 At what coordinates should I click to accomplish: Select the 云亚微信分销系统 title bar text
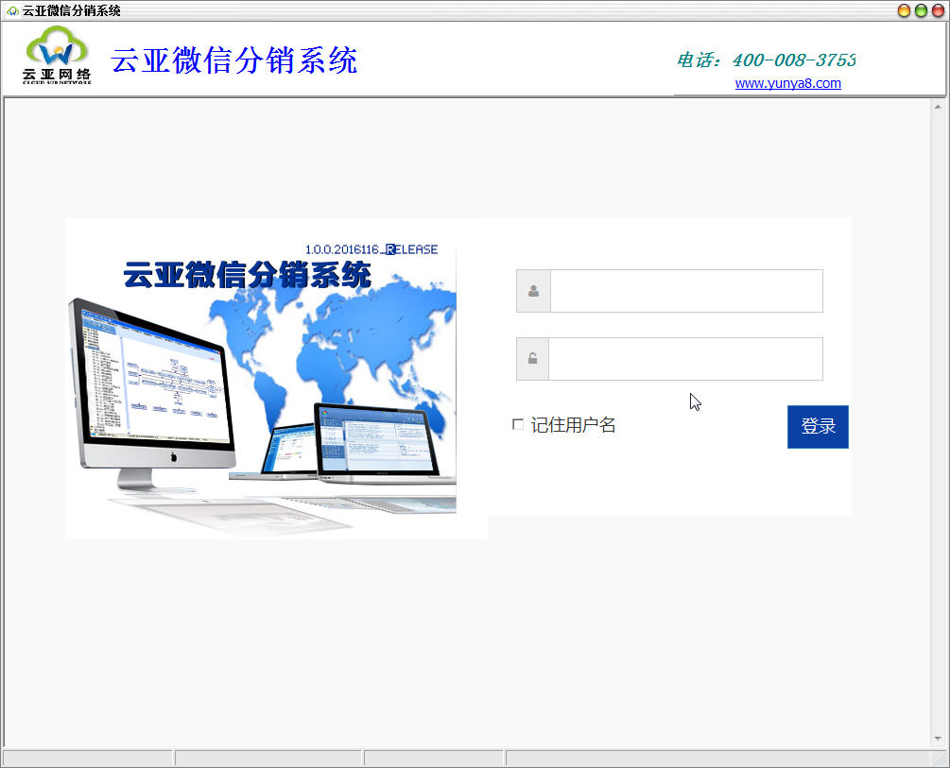point(71,10)
